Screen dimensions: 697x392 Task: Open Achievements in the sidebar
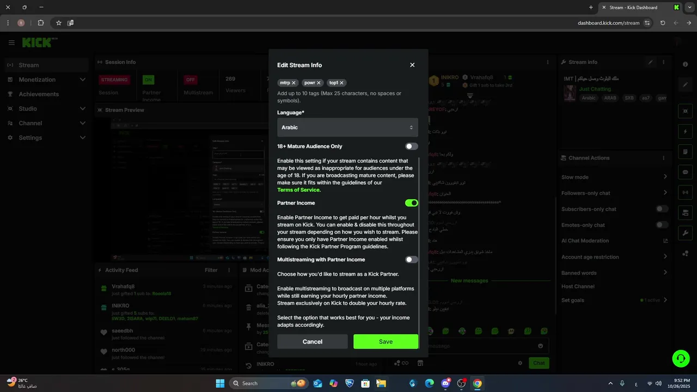pyautogui.click(x=47, y=94)
